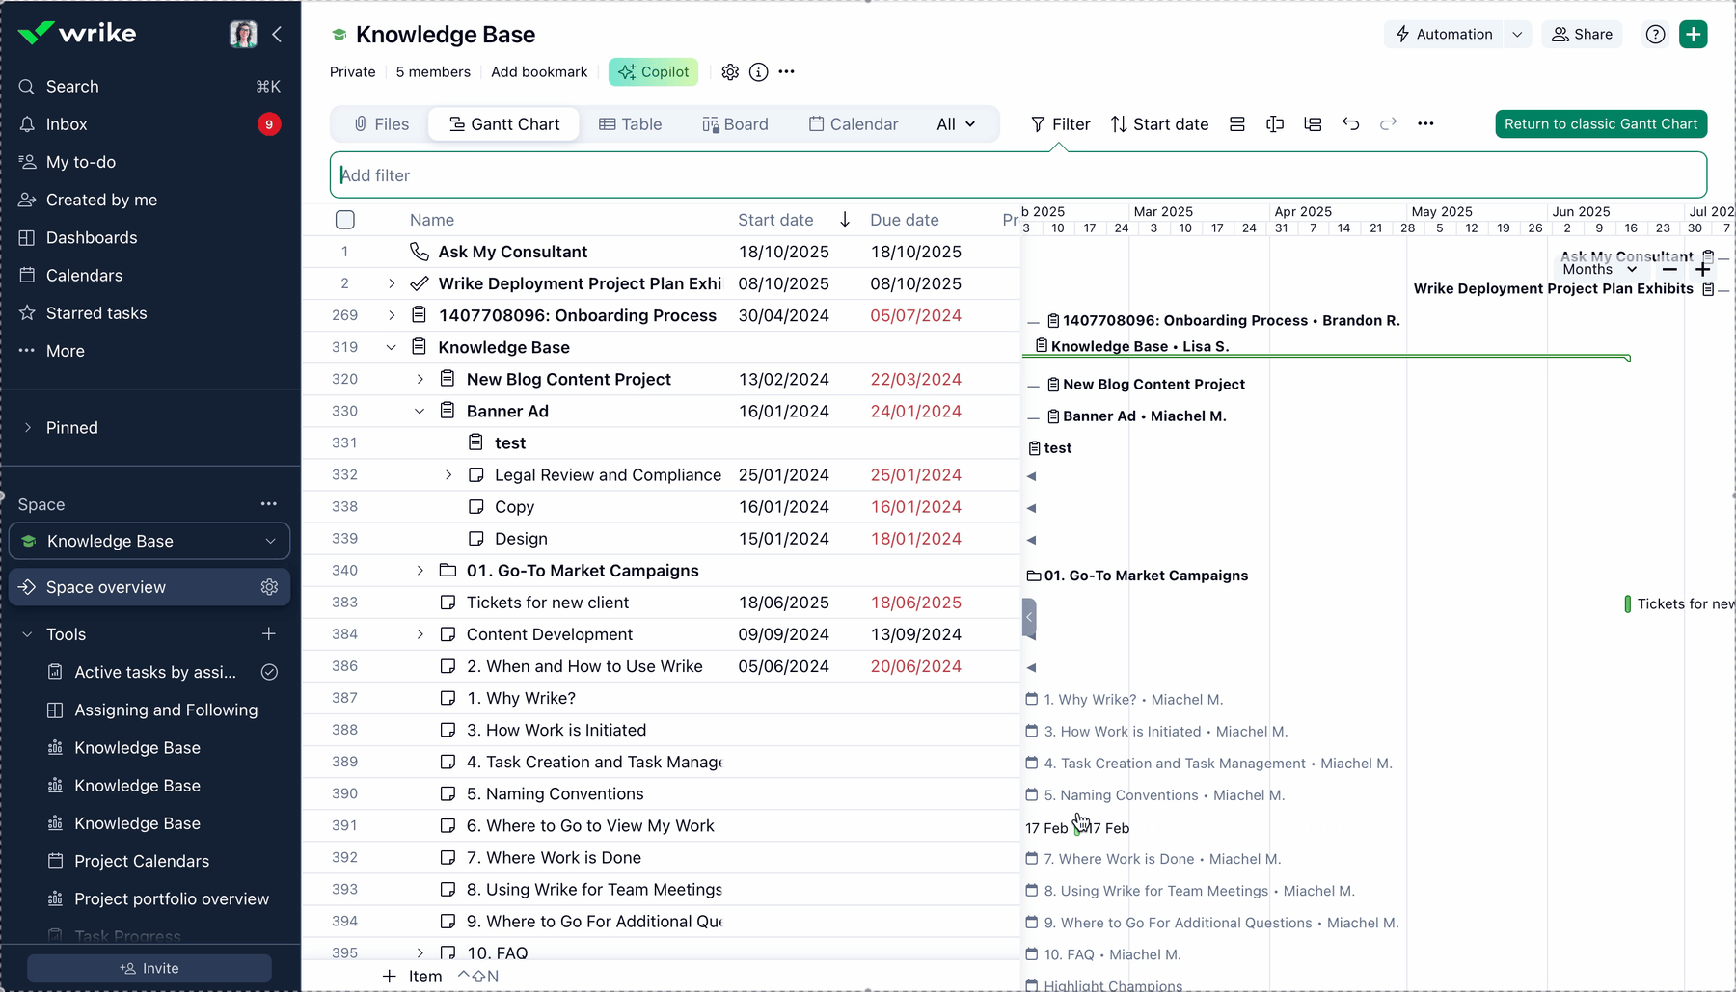
Task: Toggle the Tickets for new client task checkbox
Action: click(448, 603)
